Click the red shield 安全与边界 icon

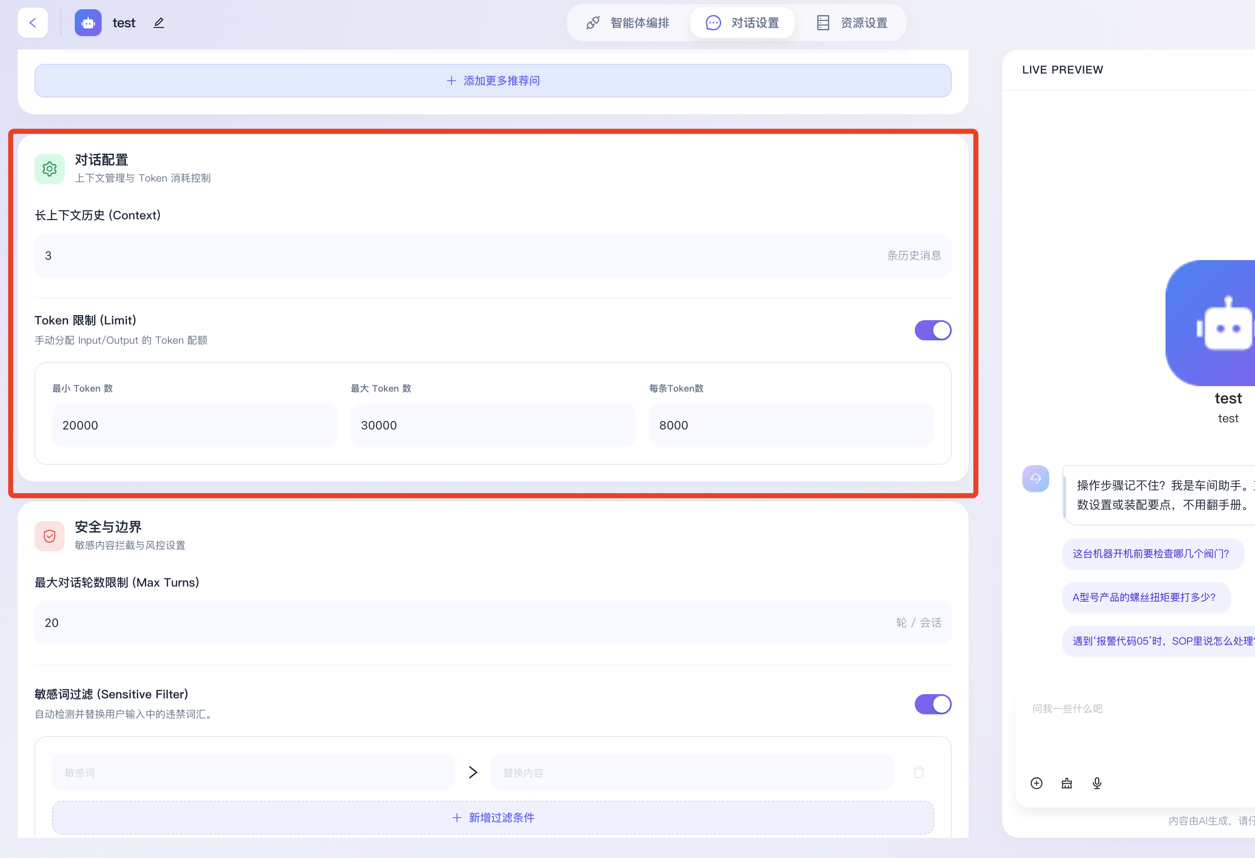(49, 536)
